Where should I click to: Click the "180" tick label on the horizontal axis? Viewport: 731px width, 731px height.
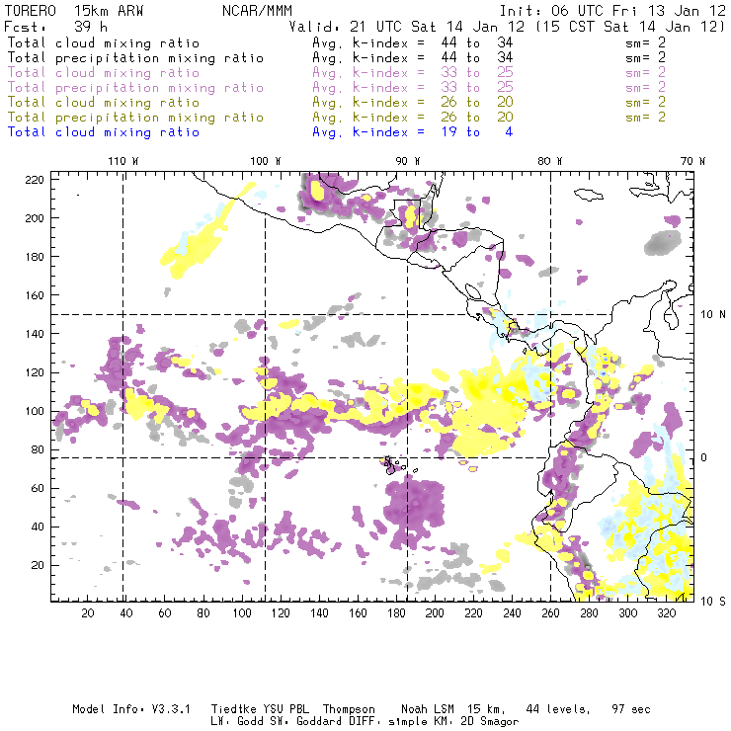(x=396, y=613)
